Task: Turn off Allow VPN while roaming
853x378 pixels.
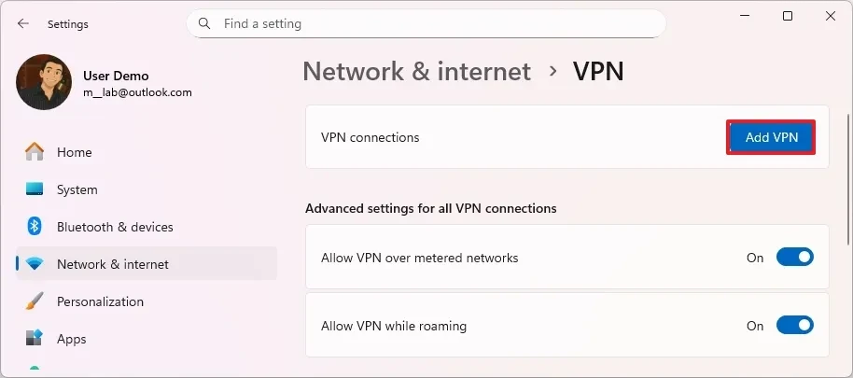Action: click(794, 326)
